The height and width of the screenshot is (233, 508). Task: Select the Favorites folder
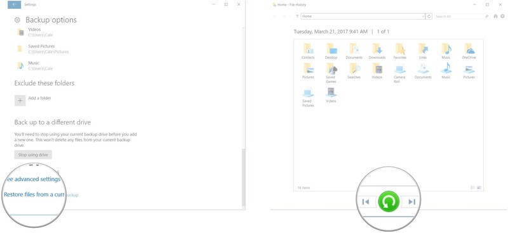tap(400, 51)
